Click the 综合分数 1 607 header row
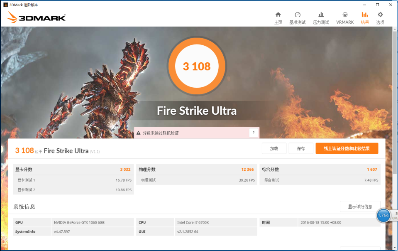The image size is (398, 251). 320,170
